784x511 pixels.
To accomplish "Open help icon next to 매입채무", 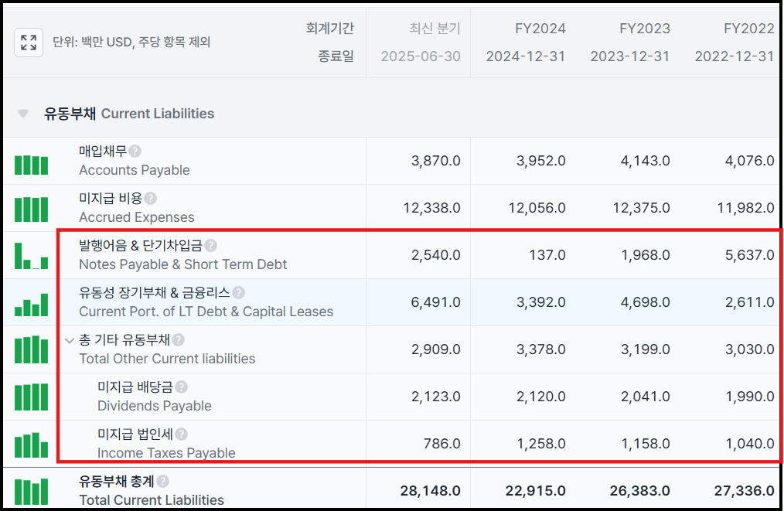I will [135, 151].
